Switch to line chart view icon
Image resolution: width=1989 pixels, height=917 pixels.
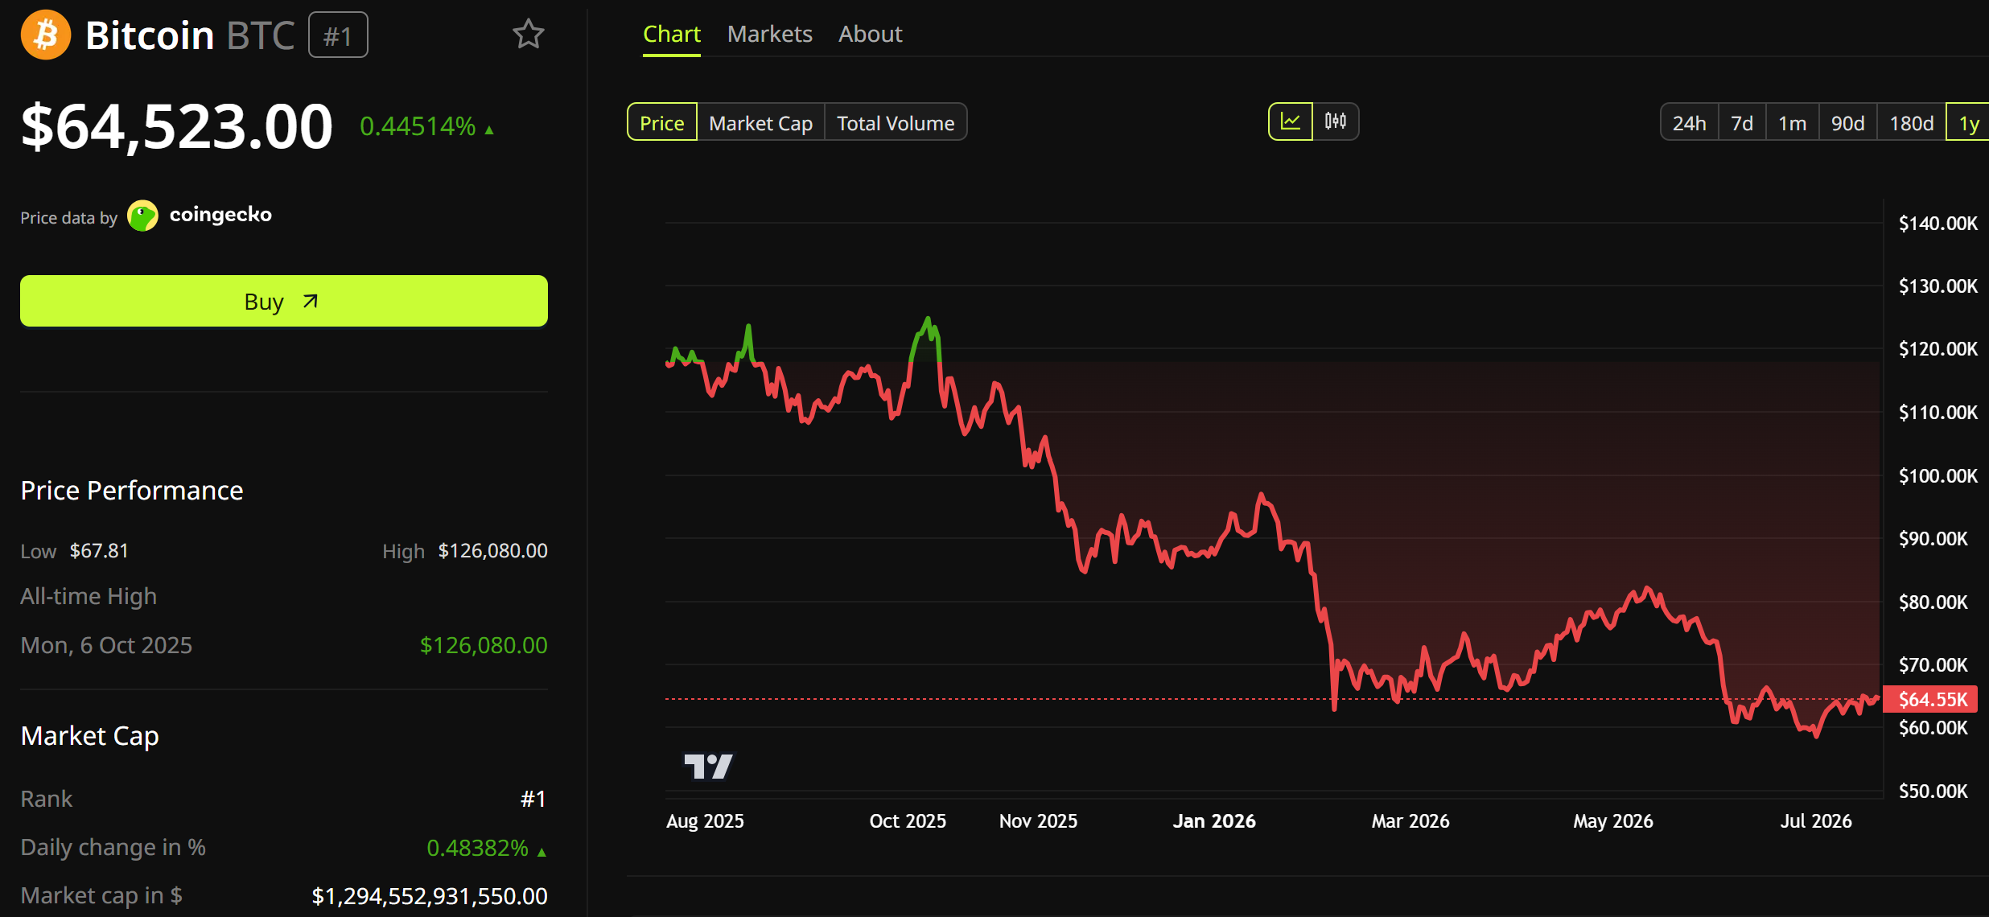tap(1291, 121)
